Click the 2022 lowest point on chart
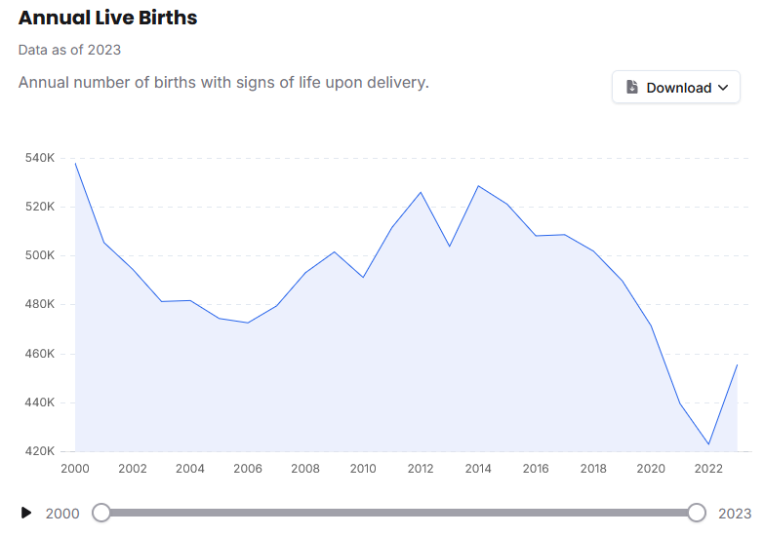Viewport: 764px width, 536px height. pos(708,444)
